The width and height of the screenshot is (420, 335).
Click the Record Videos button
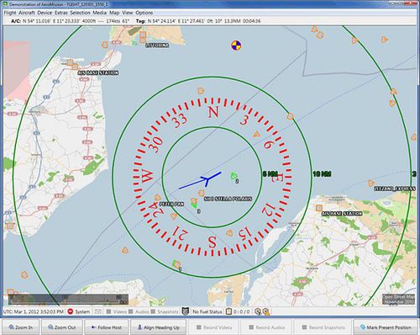(214, 327)
